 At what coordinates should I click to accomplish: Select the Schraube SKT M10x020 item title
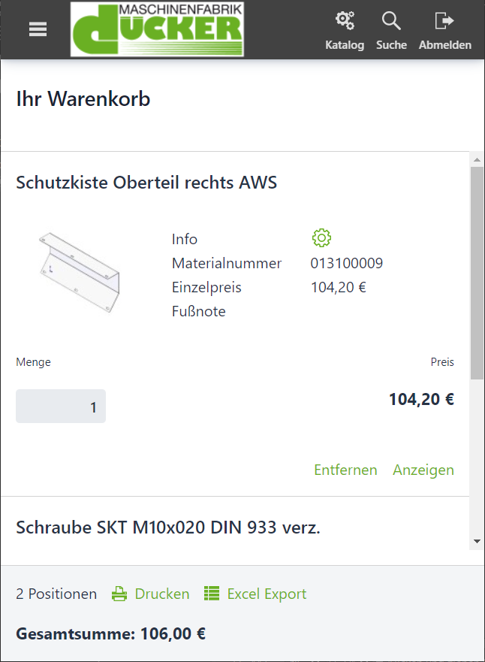(168, 527)
